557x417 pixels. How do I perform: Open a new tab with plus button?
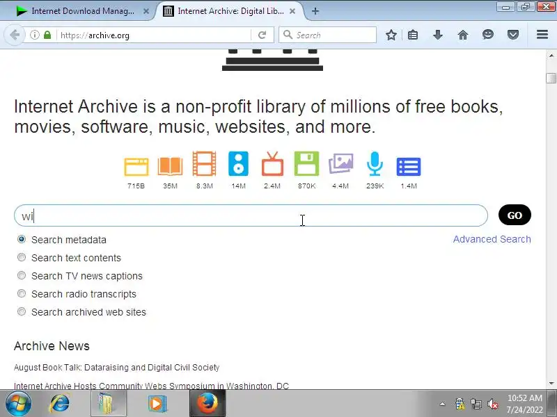tap(315, 11)
